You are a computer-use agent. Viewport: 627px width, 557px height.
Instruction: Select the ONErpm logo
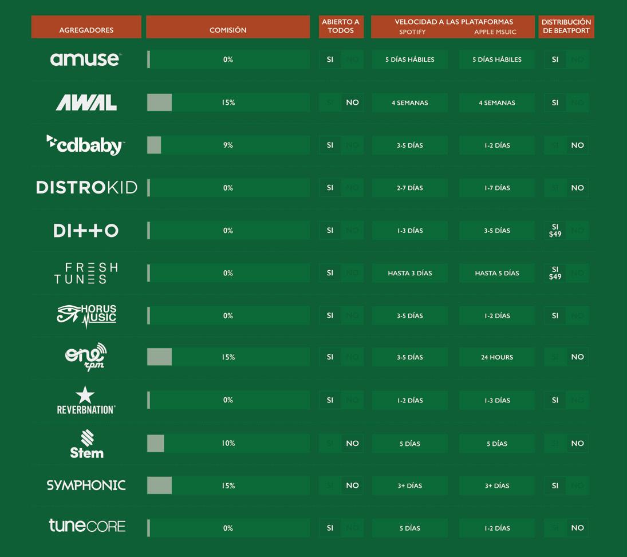tap(86, 357)
